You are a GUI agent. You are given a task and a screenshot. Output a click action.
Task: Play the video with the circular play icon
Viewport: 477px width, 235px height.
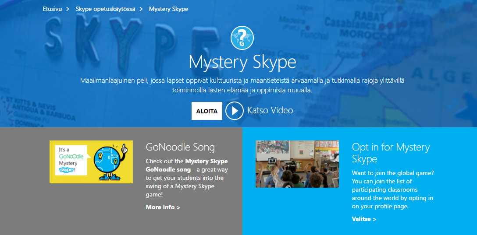pos(235,111)
